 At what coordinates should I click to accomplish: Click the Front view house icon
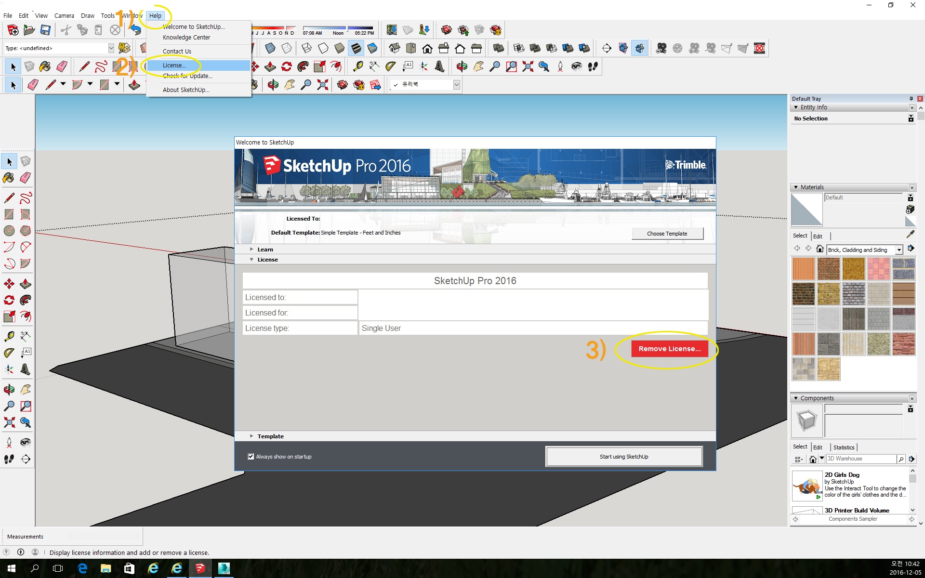point(427,48)
